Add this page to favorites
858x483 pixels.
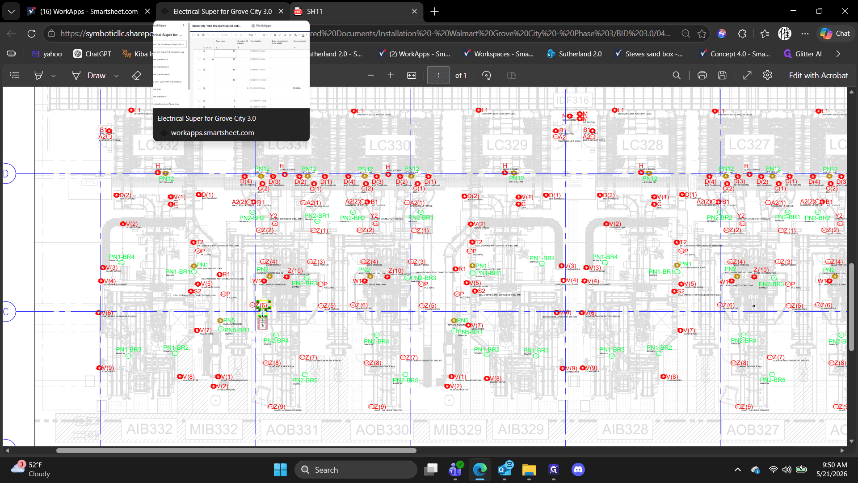(702, 34)
